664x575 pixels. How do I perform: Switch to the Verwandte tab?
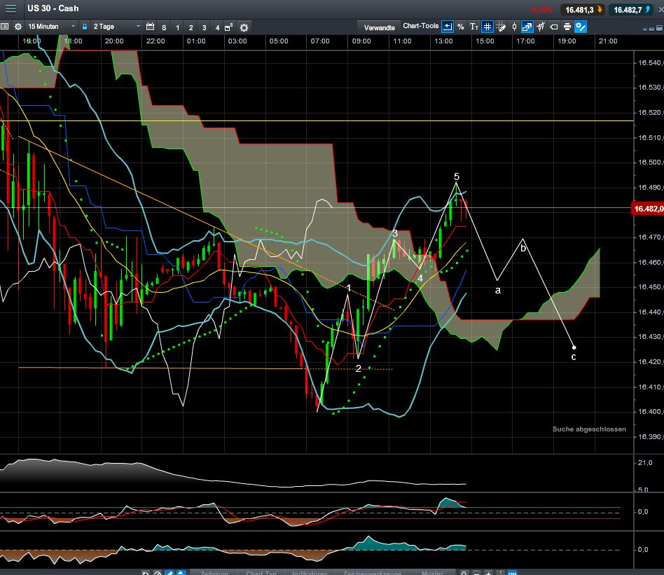point(379,27)
